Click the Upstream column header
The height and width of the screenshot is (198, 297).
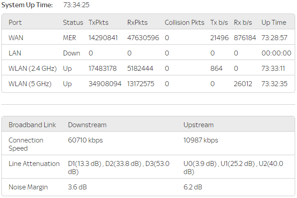click(198, 124)
